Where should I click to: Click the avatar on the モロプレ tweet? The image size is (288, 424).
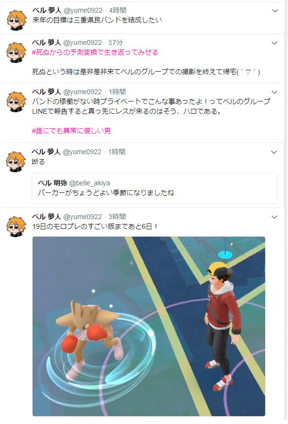click(17, 226)
